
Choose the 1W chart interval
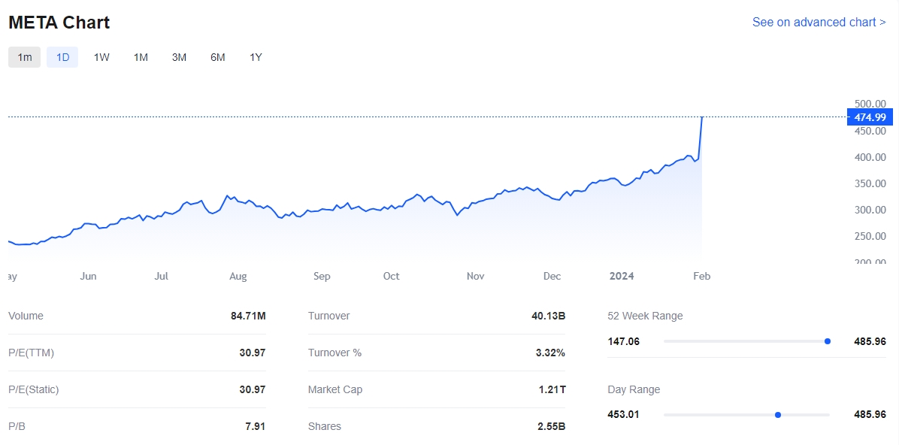tap(101, 57)
